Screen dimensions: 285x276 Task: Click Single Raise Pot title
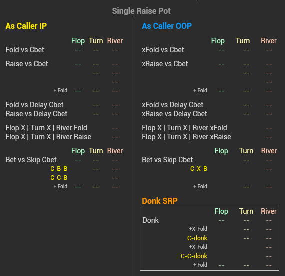pos(141,11)
